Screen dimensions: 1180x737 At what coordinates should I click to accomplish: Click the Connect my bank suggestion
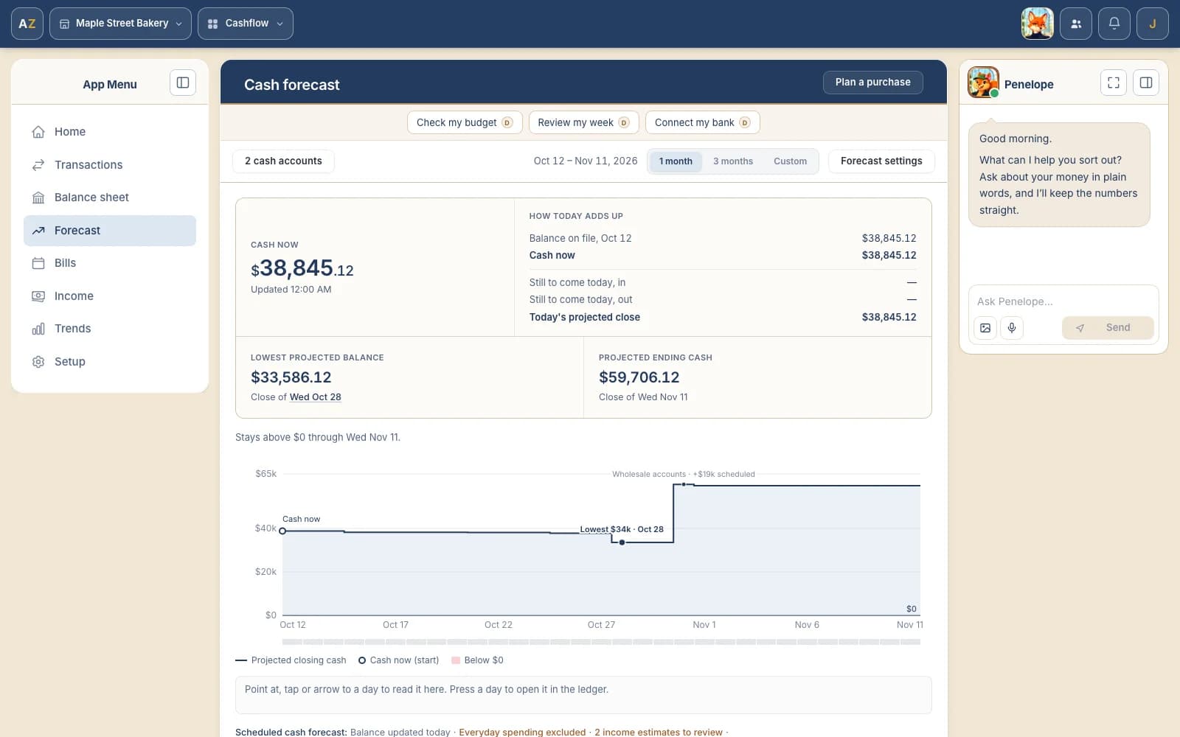(x=702, y=122)
